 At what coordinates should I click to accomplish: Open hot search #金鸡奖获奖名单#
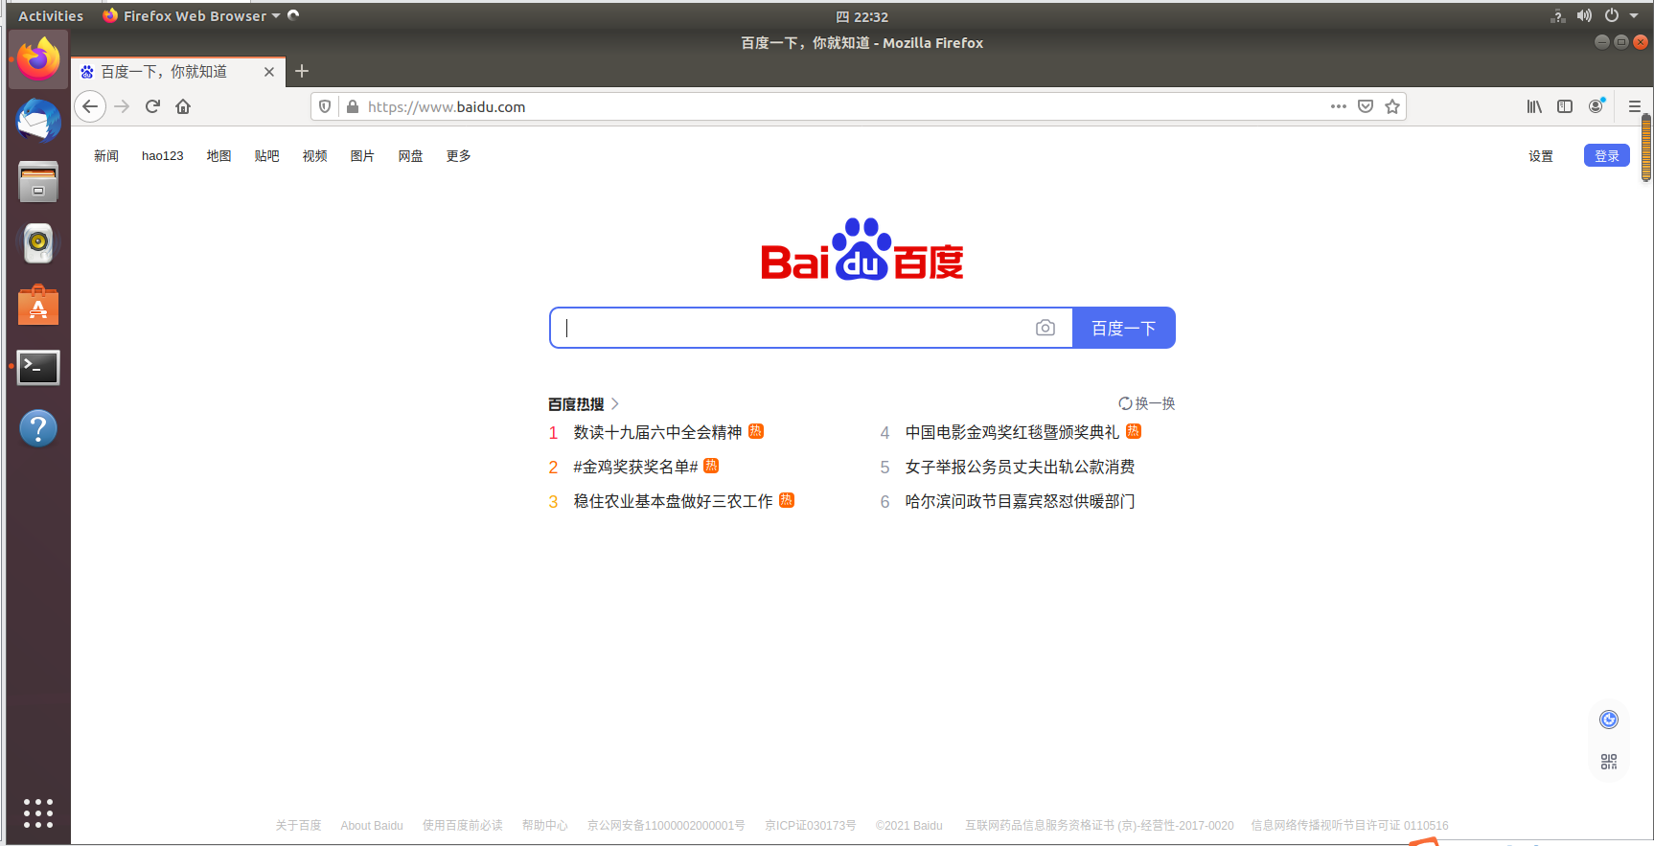pyautogui.click(x=635, y=467)
